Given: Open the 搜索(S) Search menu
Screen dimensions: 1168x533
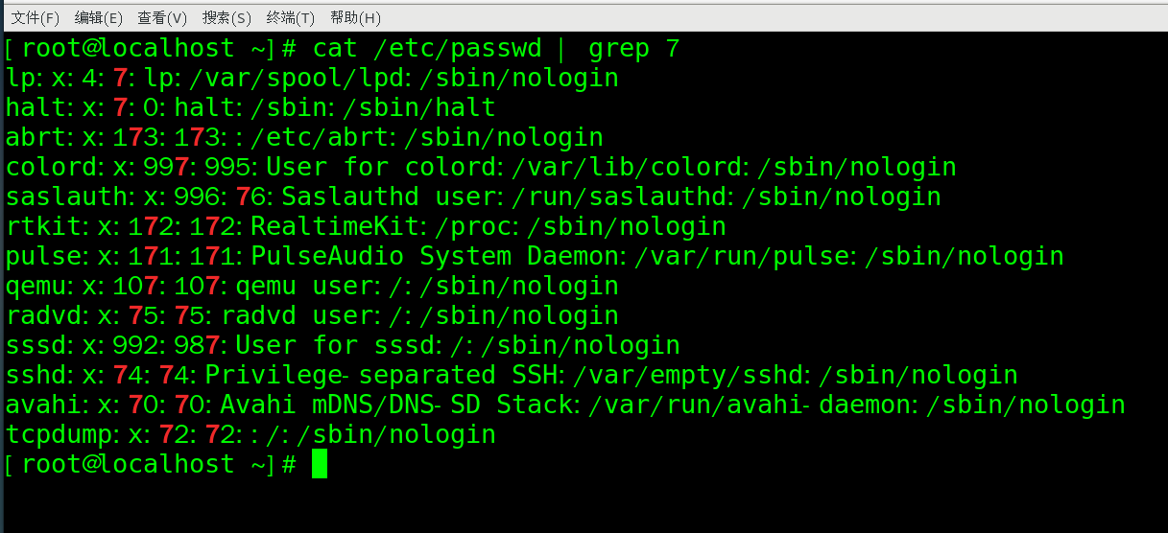Looking at the screenshot, I should [x=226, y=17].
